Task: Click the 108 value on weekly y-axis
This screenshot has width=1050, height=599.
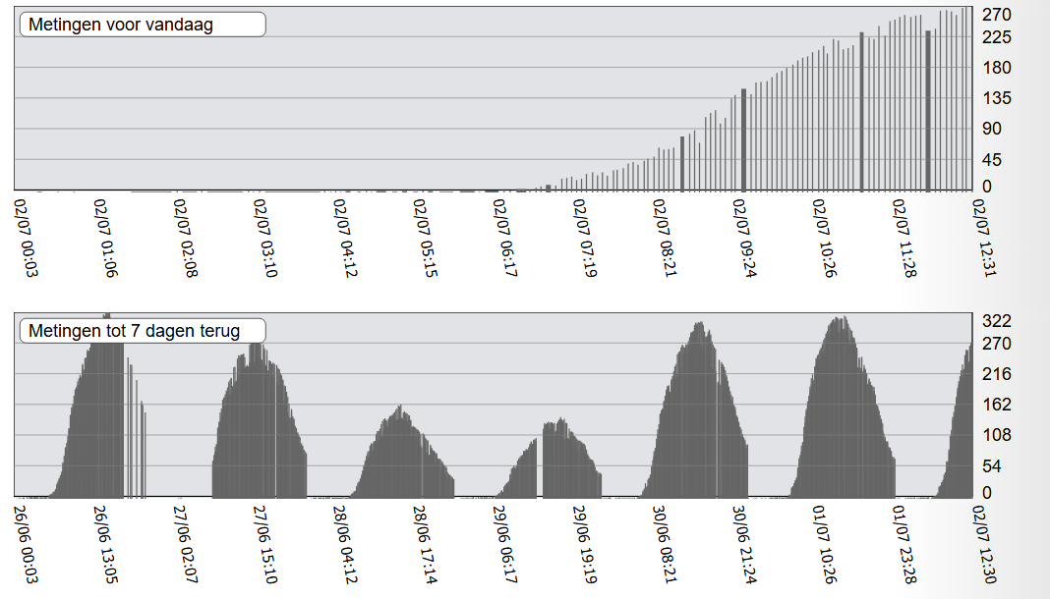Action: coord(998,435)
